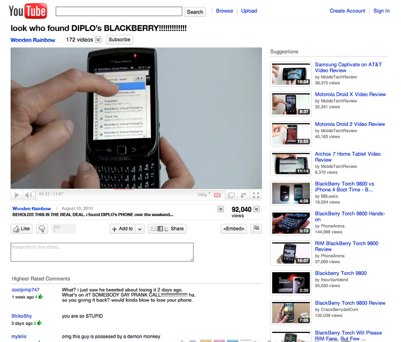Flag the video with the flag icon

[256, 228]
